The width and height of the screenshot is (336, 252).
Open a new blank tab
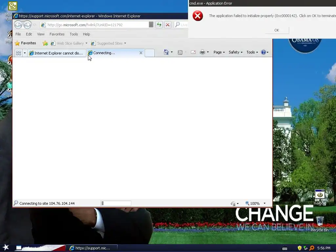150,53
